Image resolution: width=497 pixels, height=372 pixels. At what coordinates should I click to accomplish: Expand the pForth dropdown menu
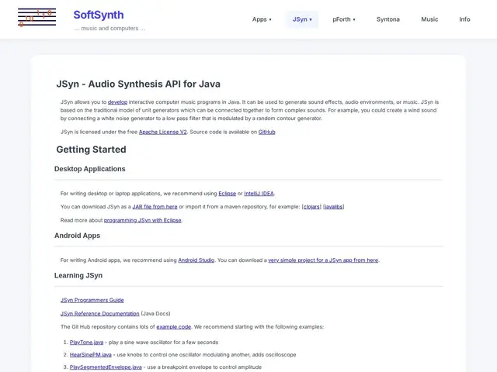344,19
